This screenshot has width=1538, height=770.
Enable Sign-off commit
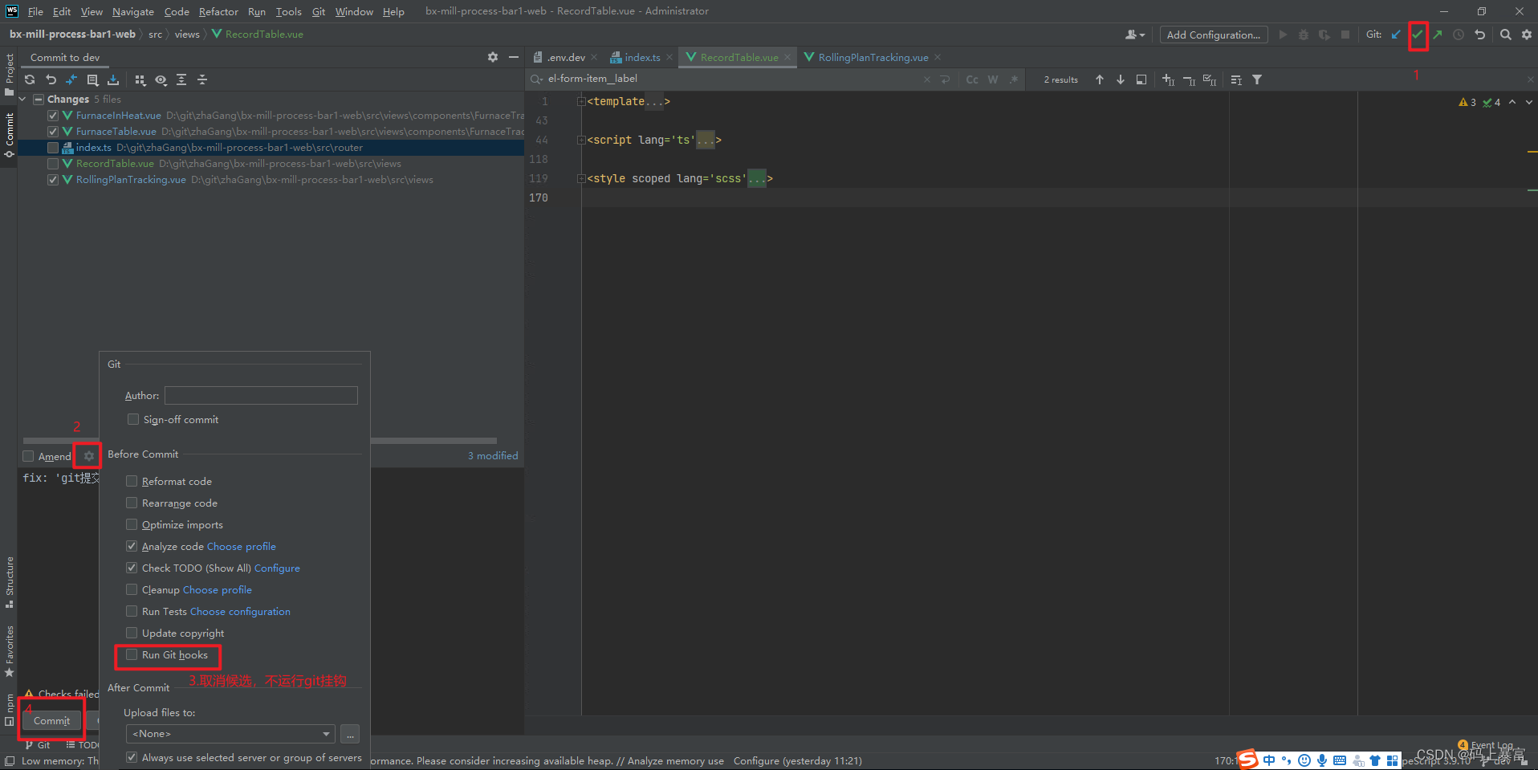pyautogui.click(x=133, y=419)
